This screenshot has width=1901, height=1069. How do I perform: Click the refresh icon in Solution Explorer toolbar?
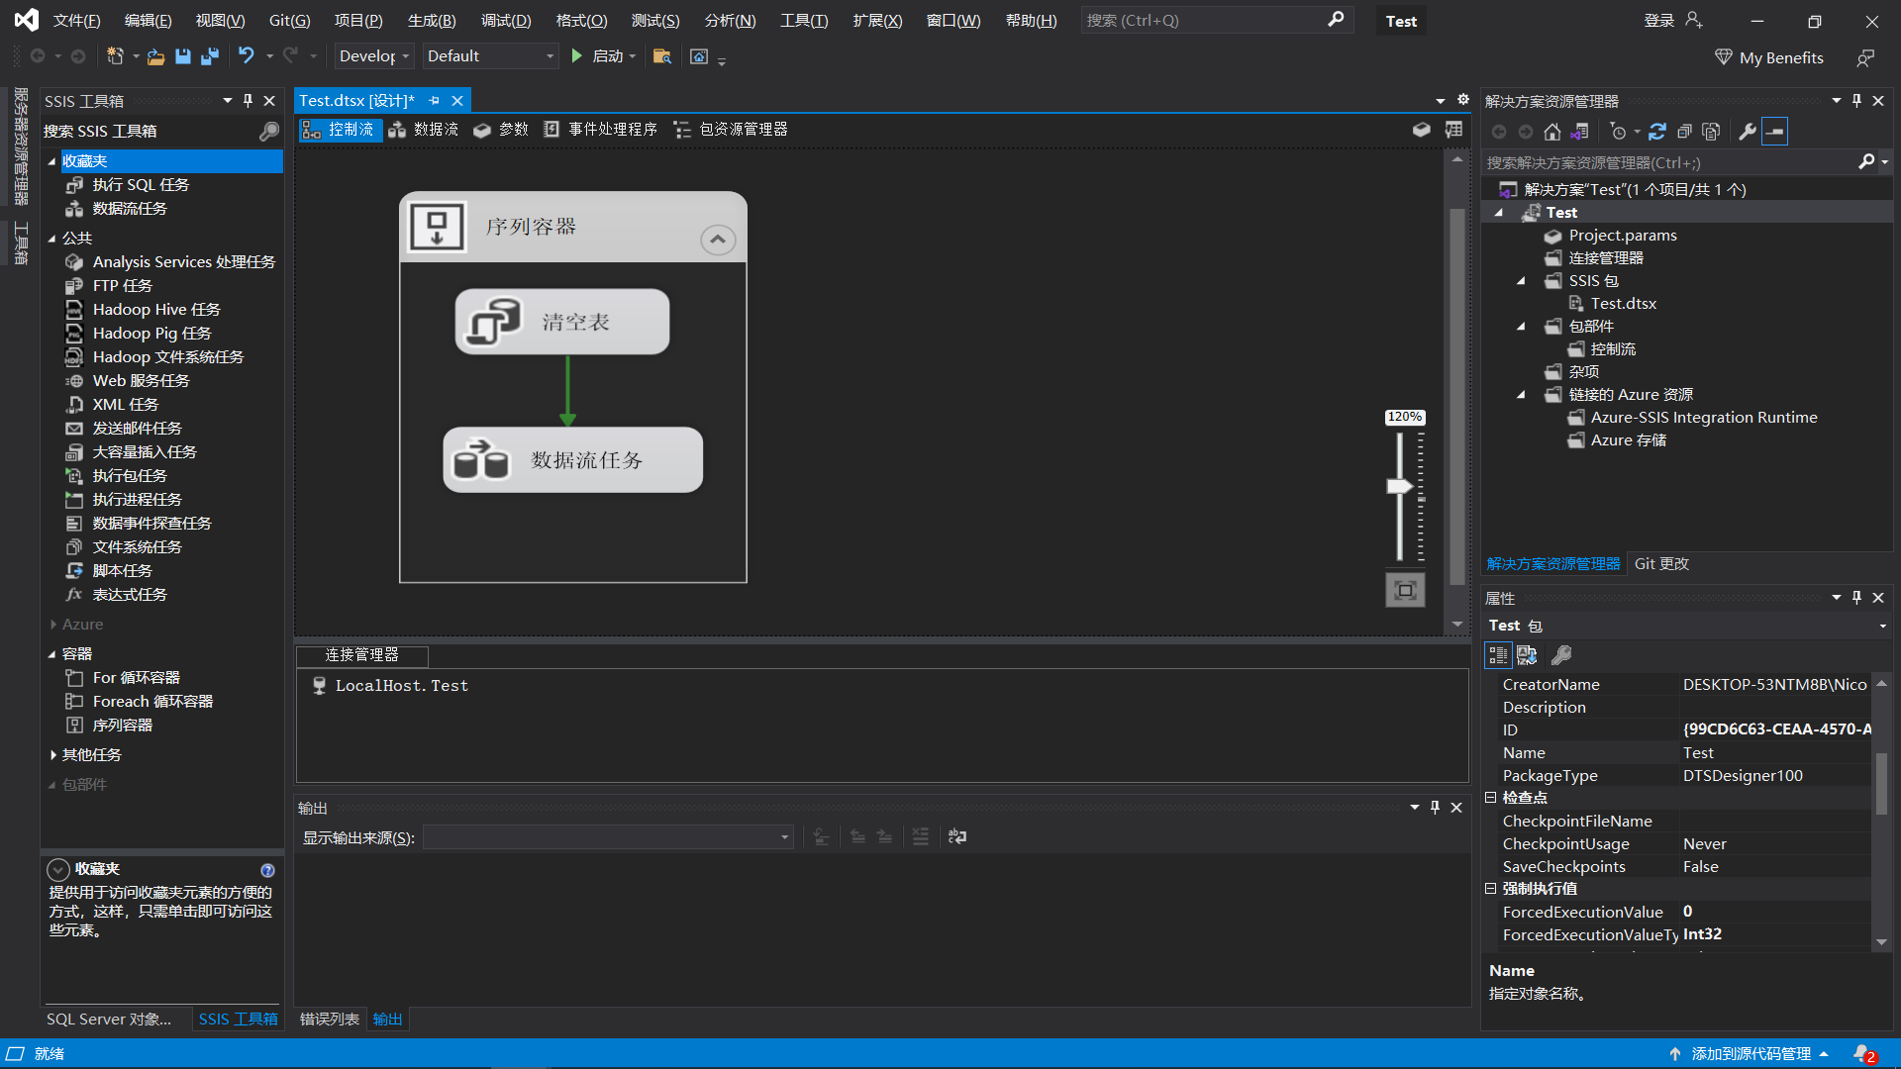point(1657,132)
